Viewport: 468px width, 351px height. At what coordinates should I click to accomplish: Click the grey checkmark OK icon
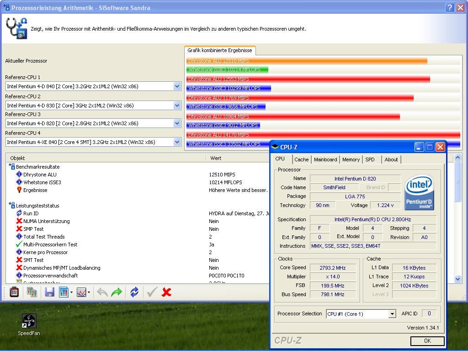coord(152,292)
